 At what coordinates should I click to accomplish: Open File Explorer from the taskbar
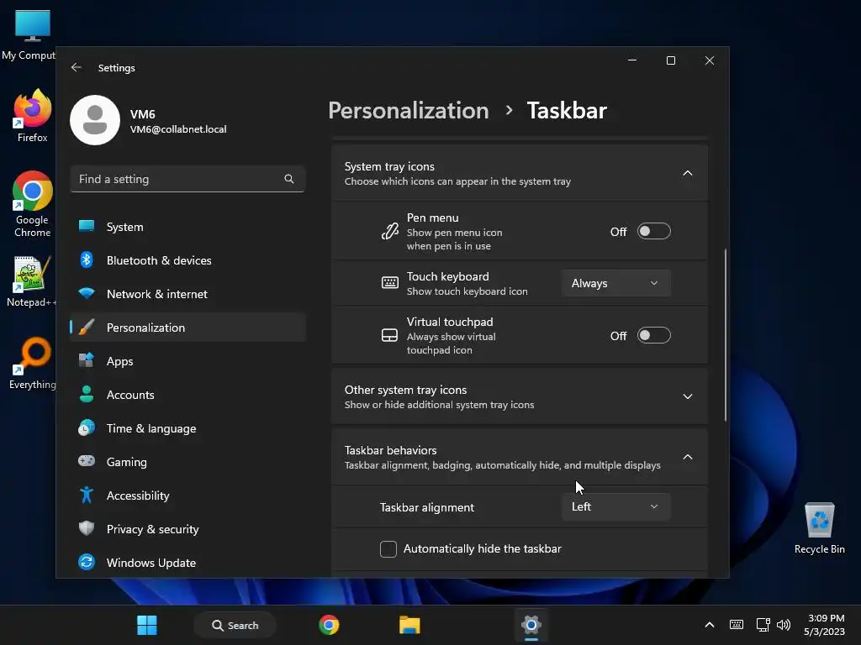pyautogui.click(x=409, y=625)
